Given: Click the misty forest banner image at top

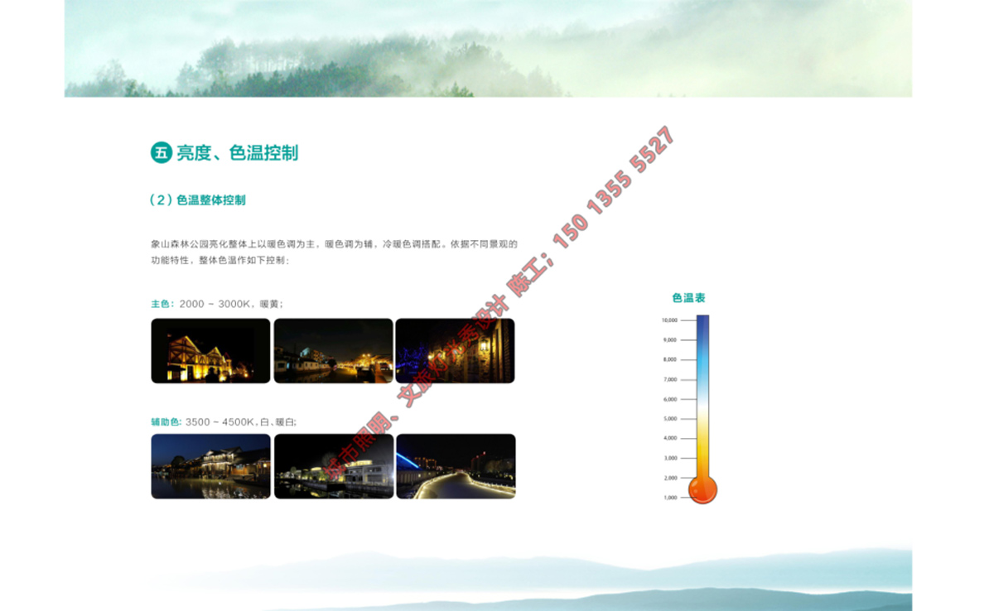Looking at the screenshot, I should click(x=488, y=48).
